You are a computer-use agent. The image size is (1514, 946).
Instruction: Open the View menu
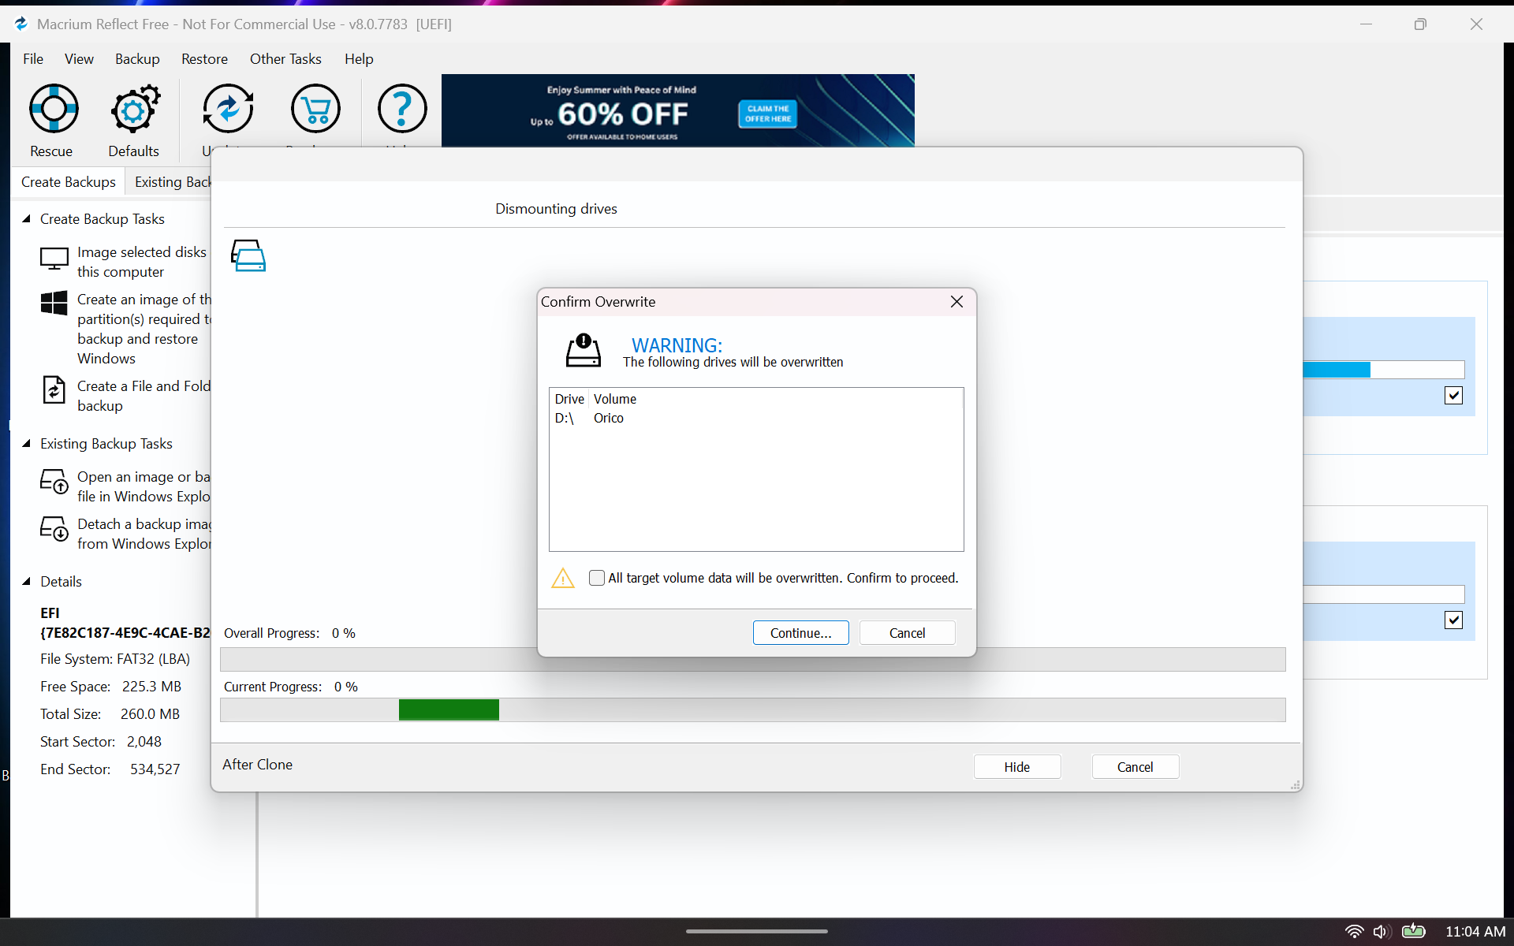tap(79, 59)
